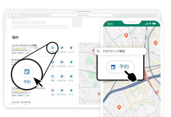Viewport: 171px width, 117px height.
Task: Tap Wi-Fi icon in phone status bar
Action: pos(150,23)
